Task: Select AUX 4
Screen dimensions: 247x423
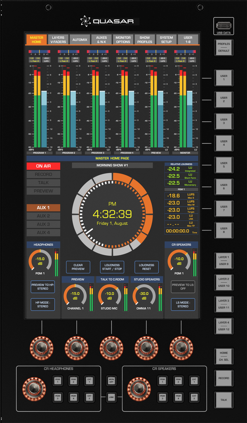Action: click(x=43, y=233)
